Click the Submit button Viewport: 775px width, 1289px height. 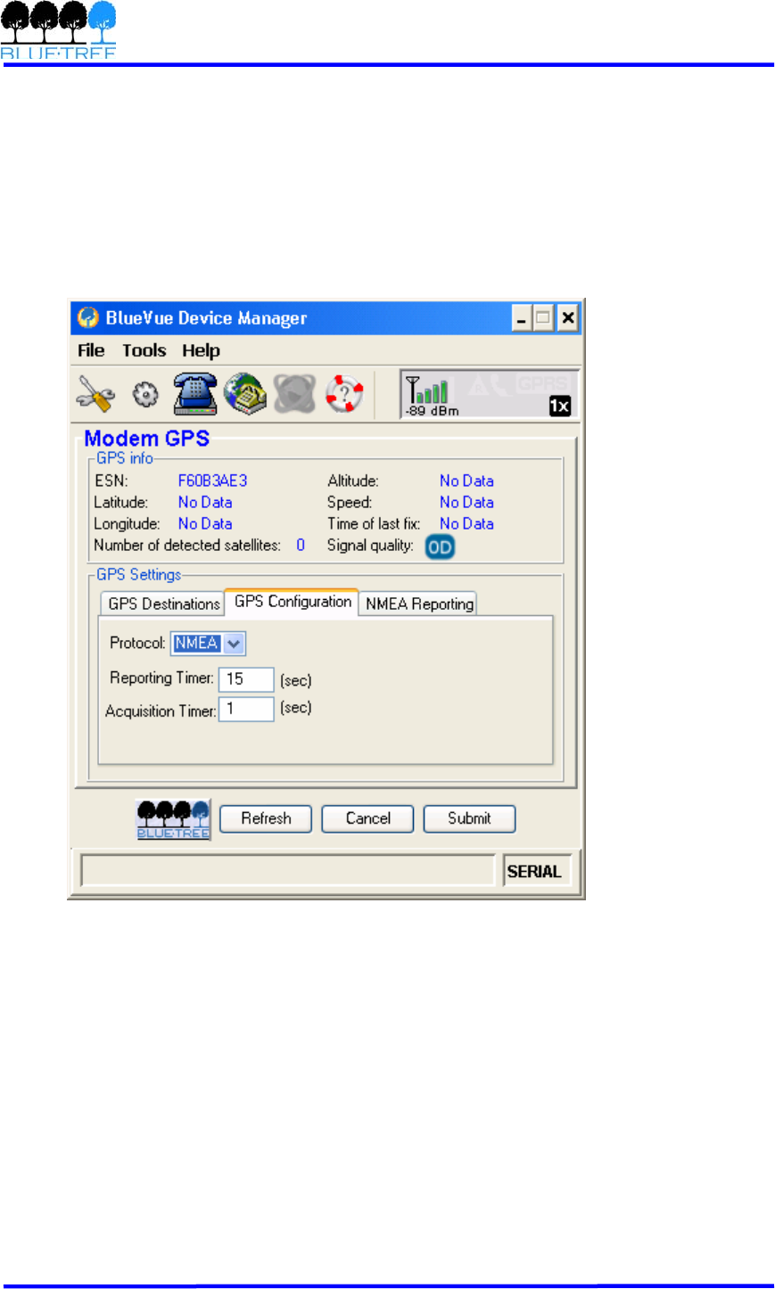pyautogui.click(x=469, y=818)
